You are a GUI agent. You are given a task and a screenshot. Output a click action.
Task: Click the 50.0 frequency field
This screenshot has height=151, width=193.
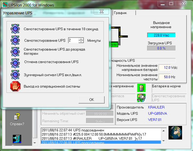(x=165, y=77)
